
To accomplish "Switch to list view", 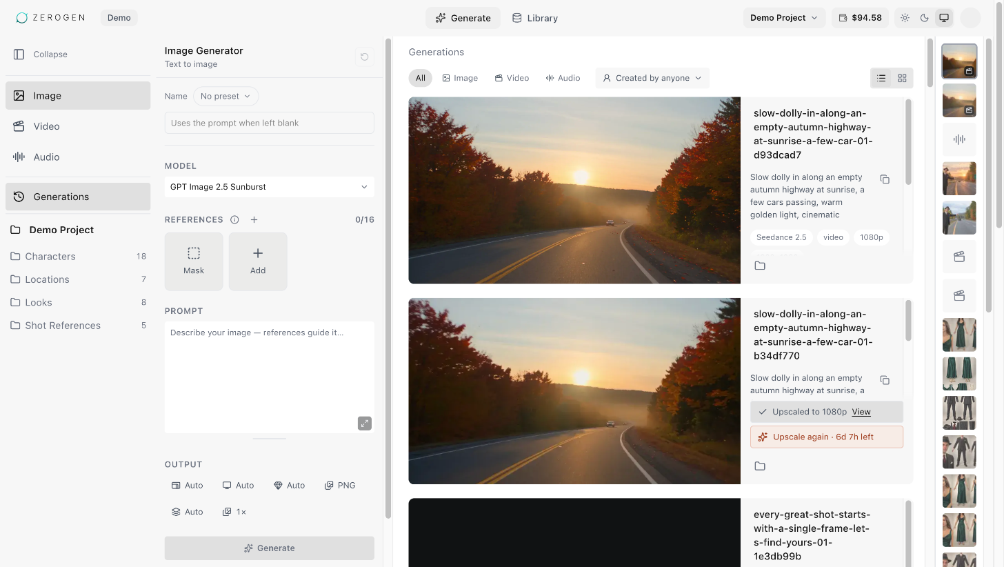I will coord(881,79).
